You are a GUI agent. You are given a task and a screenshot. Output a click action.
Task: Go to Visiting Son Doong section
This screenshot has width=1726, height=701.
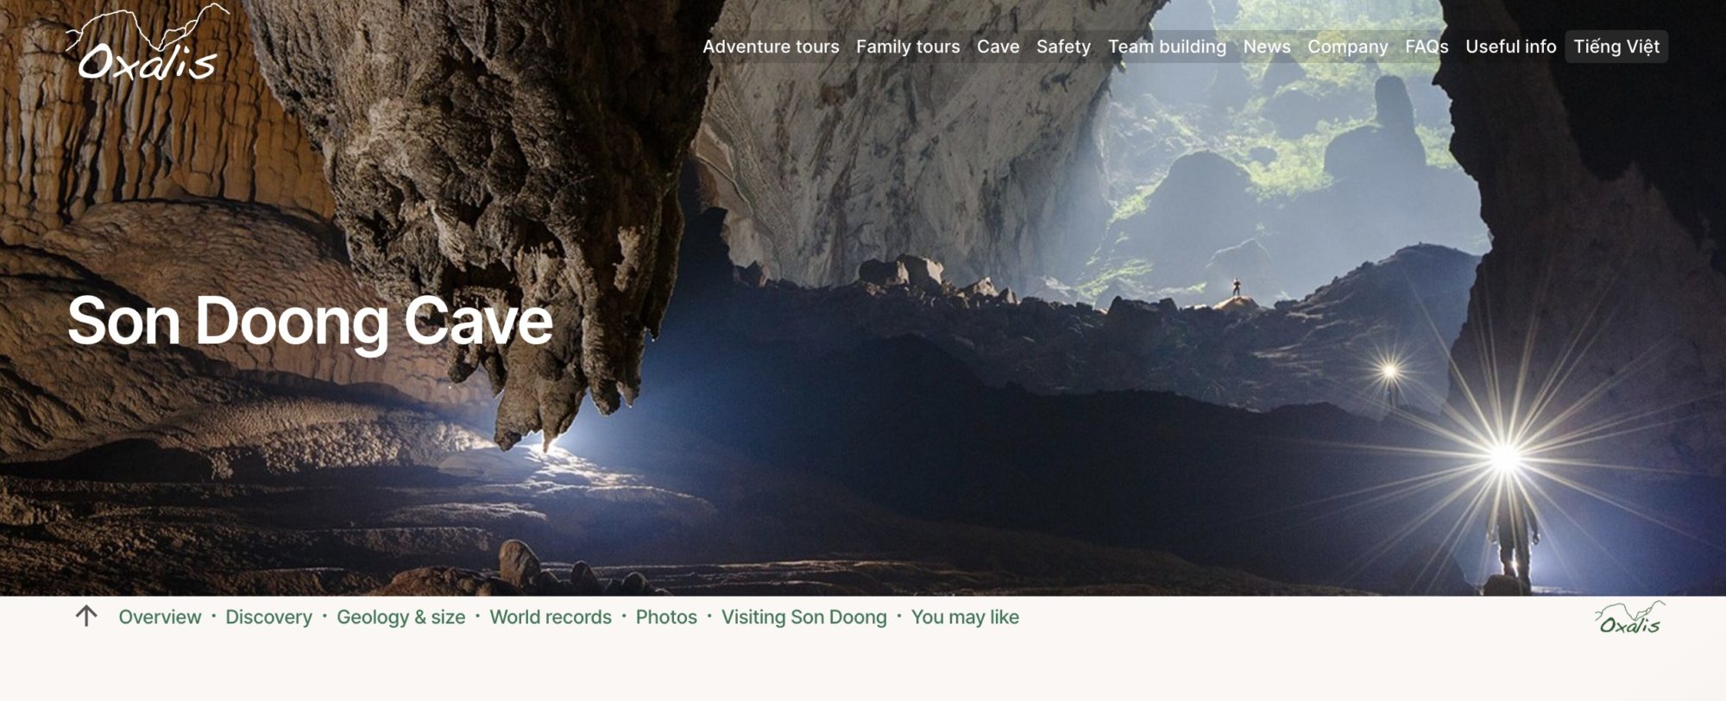click(804, 617)
